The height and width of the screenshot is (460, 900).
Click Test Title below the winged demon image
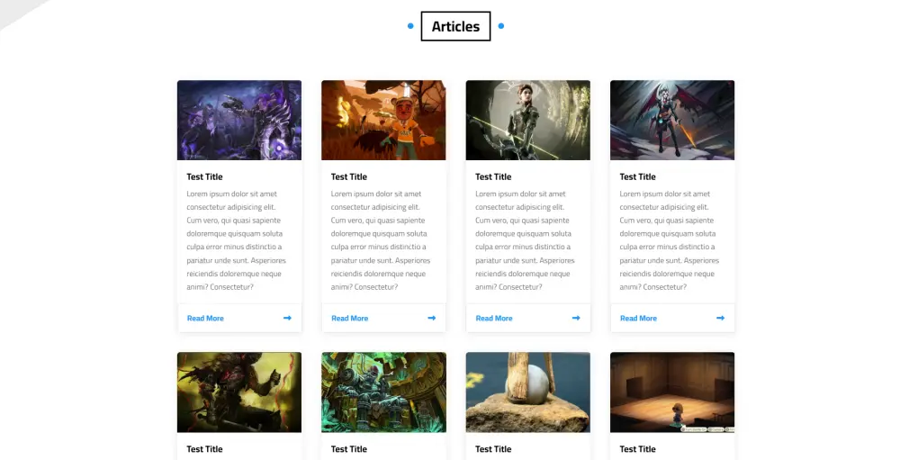pyautogui.click(x=638, y=176)
